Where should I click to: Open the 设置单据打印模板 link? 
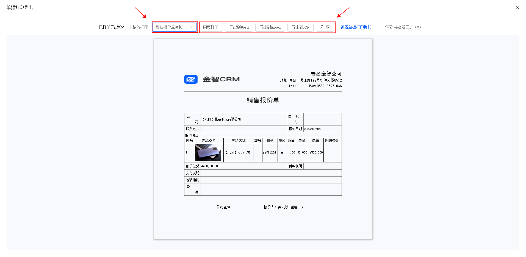[356, 27]
